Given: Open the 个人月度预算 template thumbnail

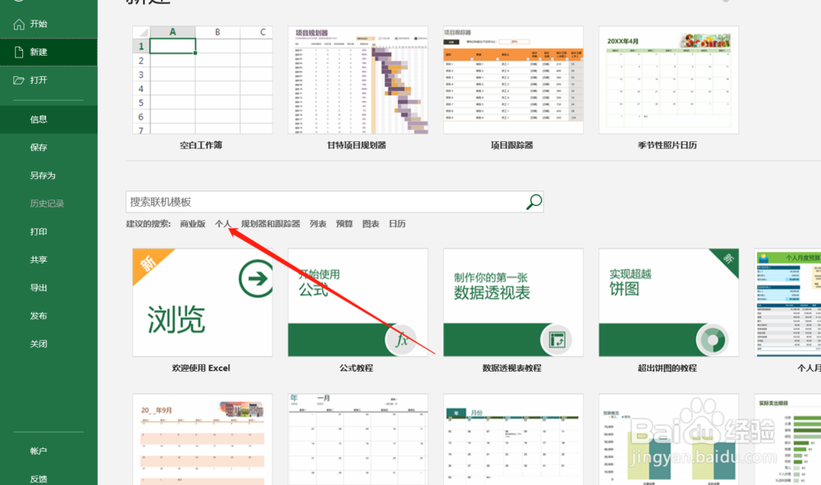Looking at the screenshot, I should pos(787,302).
